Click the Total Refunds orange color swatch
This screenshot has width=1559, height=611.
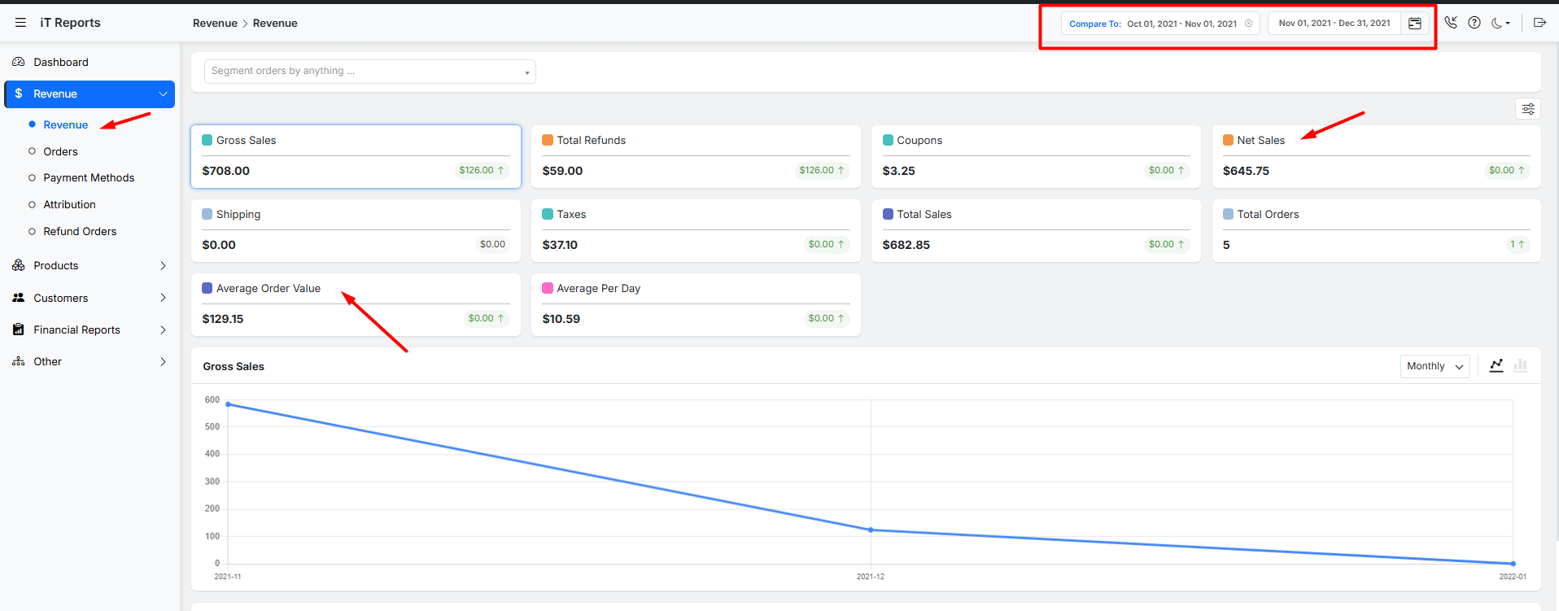coord(548,140)
